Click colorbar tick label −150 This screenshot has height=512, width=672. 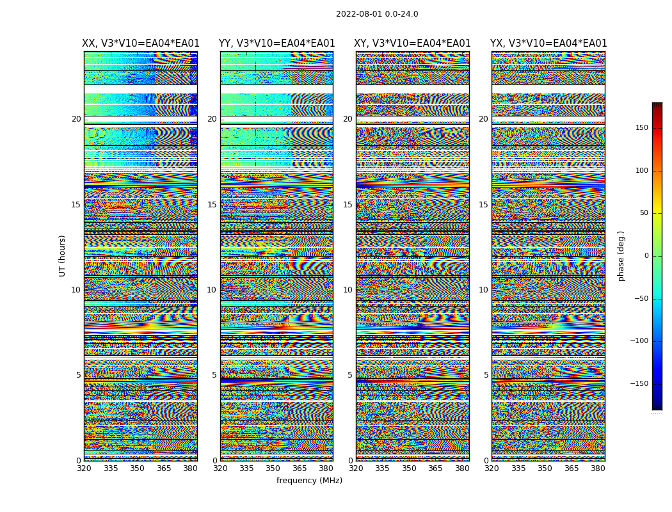coord(639,383)
